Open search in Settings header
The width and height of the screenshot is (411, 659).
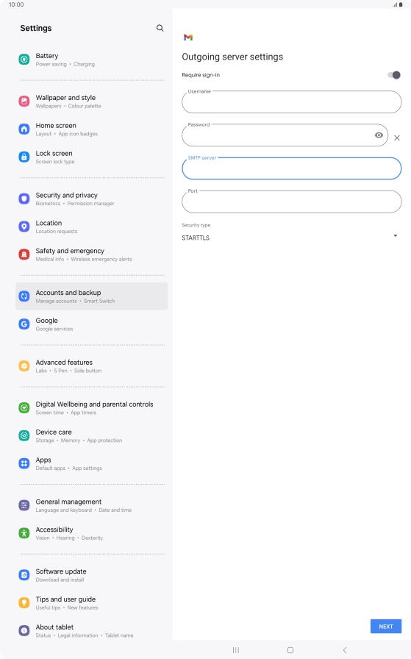[160, 28]
